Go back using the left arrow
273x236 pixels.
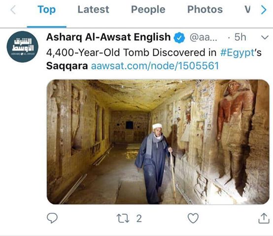click(13, 10)
